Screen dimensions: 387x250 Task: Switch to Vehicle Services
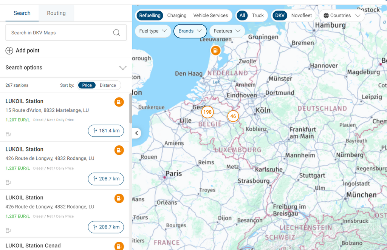coord(211,15)
